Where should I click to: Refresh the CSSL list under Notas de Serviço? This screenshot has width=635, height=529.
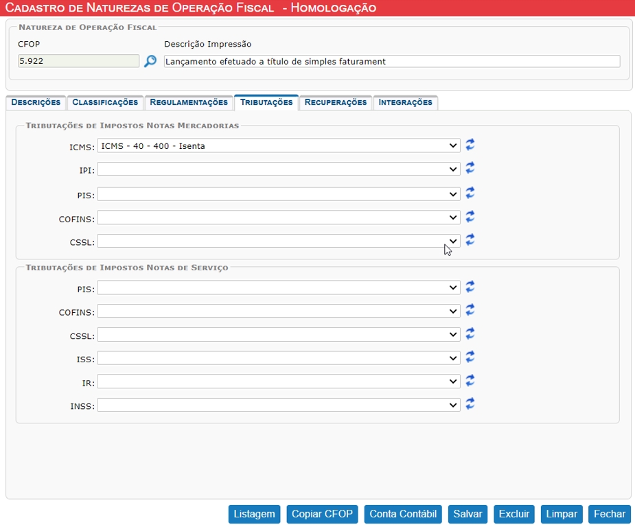pyautogui.click(x=470, y=334)
